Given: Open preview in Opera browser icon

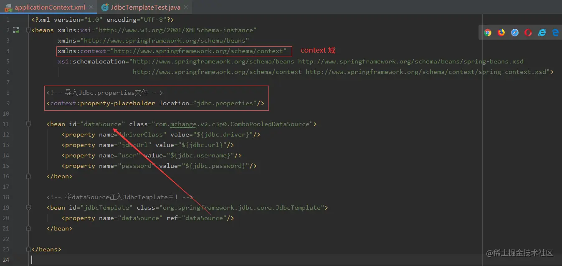Looking at the screenshot, I should coord(528,33).
